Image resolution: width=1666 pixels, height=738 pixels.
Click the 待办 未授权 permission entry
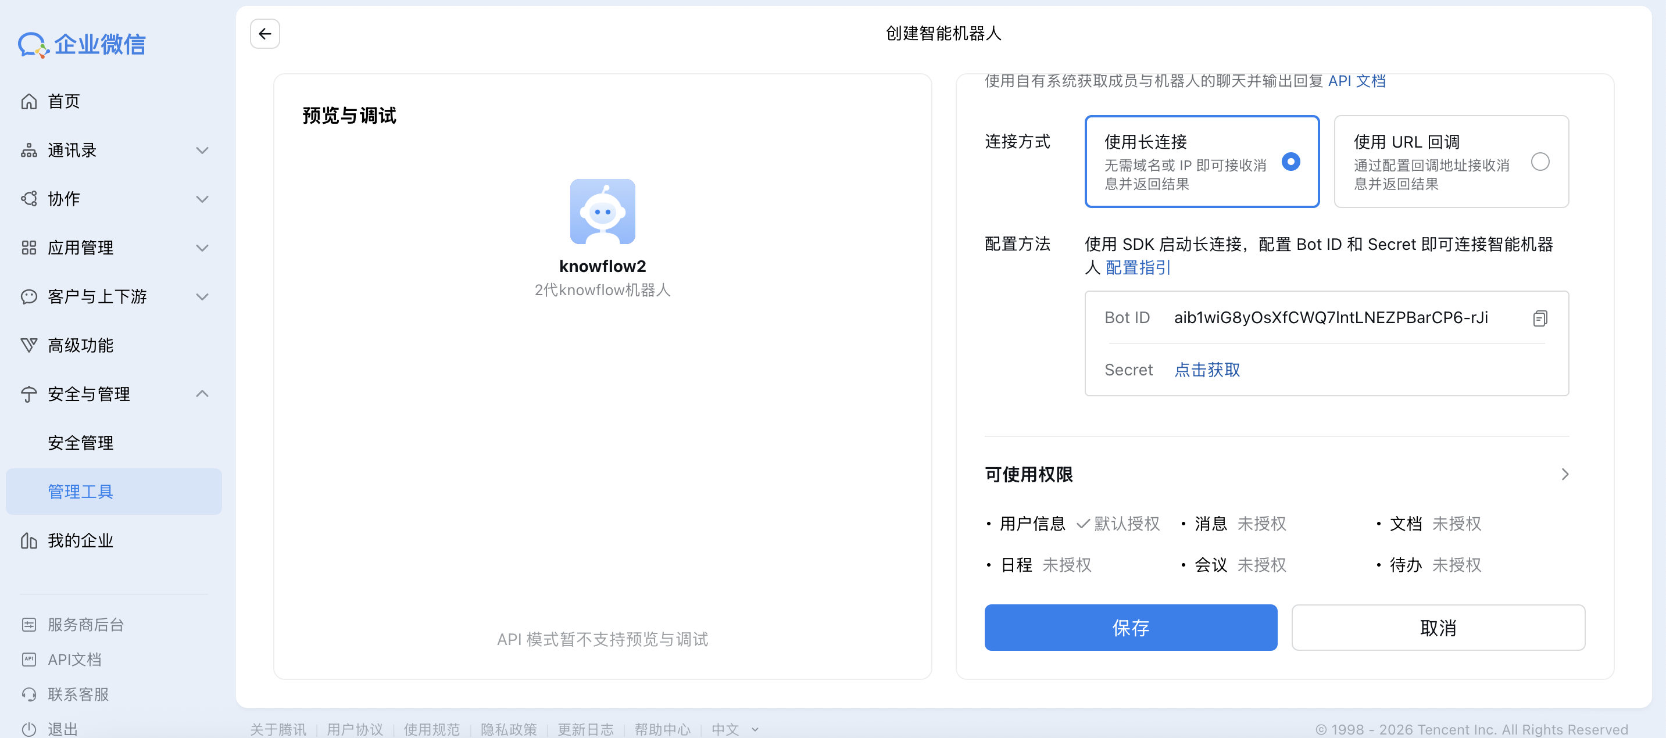coord(1428,565)
